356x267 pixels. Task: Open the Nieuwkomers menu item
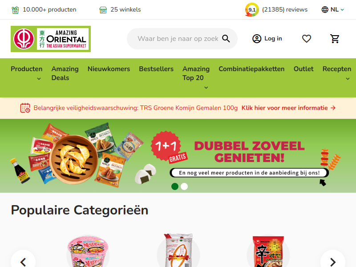point(109,69)
